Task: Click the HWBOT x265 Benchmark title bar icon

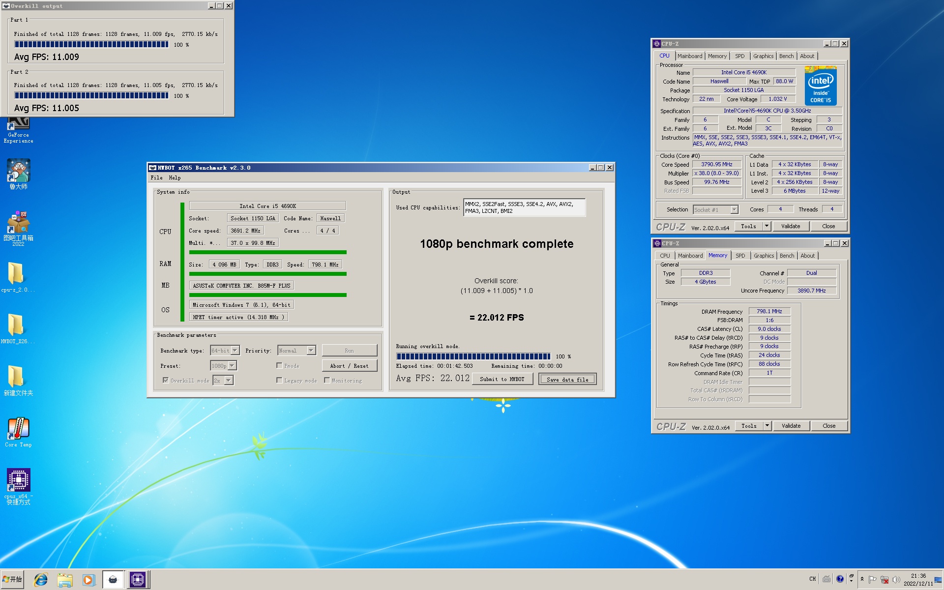Action: coord(152,168)
